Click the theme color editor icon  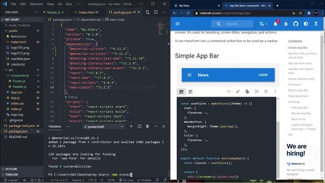[x=285, y=24]
